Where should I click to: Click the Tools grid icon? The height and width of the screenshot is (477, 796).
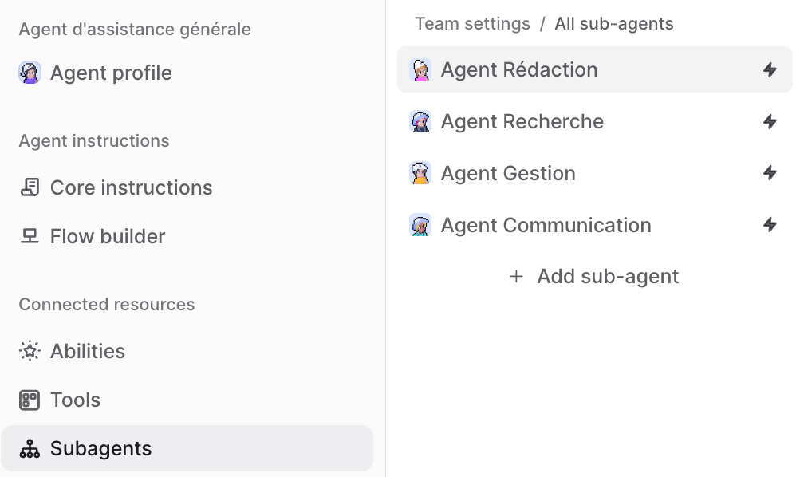coord(30,400)
